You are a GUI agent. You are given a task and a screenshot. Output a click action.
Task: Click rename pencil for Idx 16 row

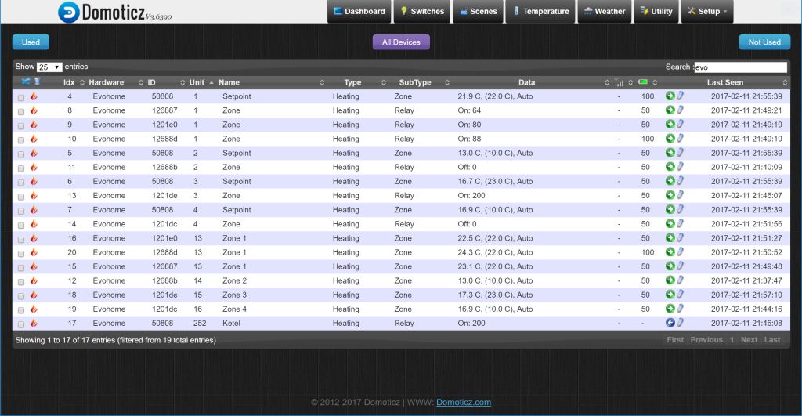coord(681,237)
